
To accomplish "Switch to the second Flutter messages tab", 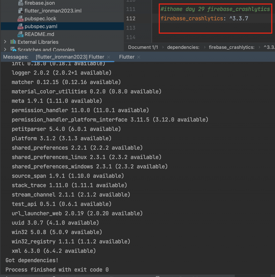I will coord(127,57).
